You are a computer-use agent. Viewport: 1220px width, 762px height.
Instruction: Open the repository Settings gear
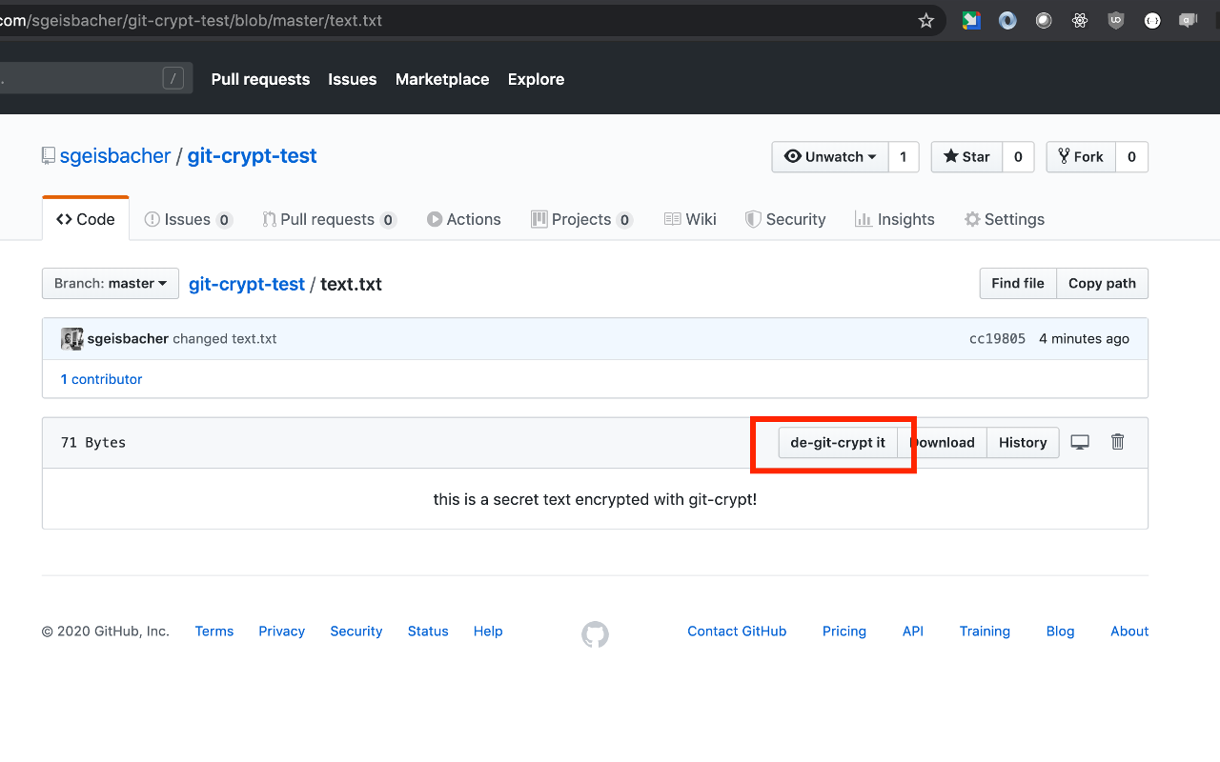(x=1005, y=219)
